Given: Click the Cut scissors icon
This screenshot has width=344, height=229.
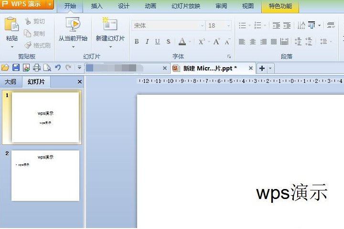Looking at the screenshot, I should pyautogui.click(x=28, y=21).
